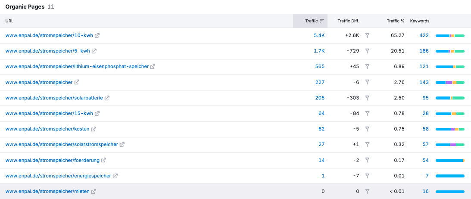The width and height of the screenshot is (471, 199).
Task: Open the www.enpal.de/stromspeicher/5-kwh link
Action: tap(47, 51)
